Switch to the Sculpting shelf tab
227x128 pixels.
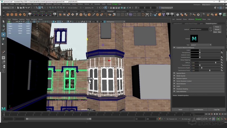point(34,11)
